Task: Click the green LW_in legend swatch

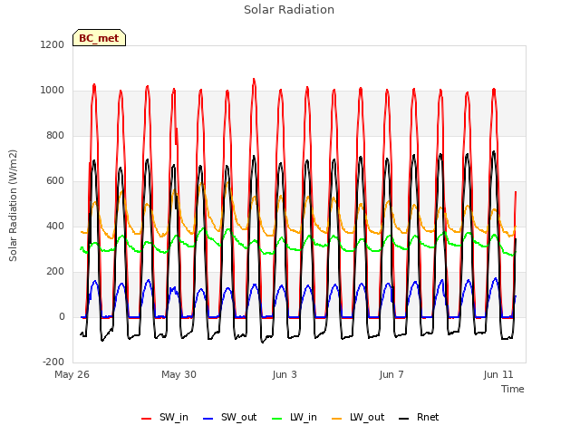Action: [277, 419]
